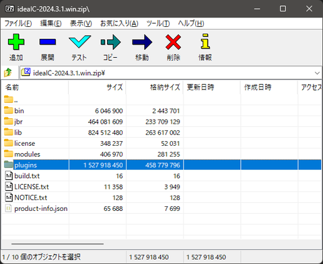323x264 pixels.
Task: Click the NOTICE.txt file icon
Action: point(9,197)
